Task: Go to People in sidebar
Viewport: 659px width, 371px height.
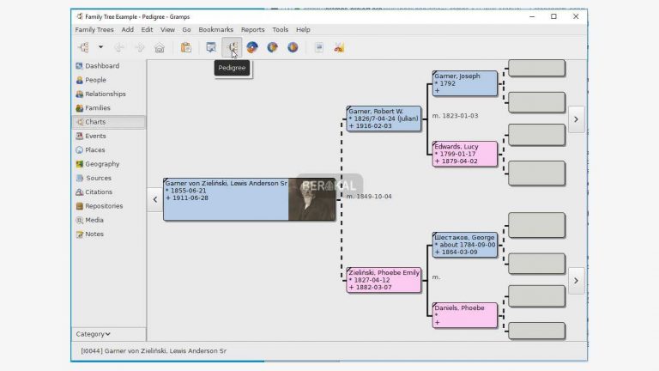Action: [x=95, y=80]
